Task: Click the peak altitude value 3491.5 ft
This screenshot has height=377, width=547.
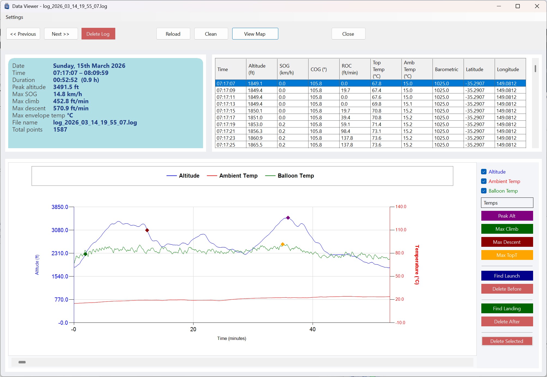Action: (x=66, y=87)
